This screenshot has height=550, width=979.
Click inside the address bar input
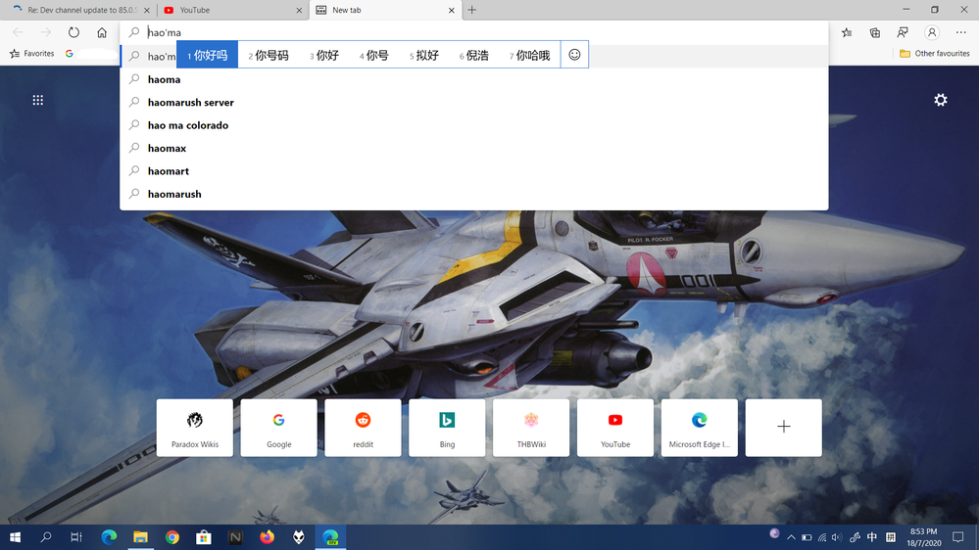tap(474, 32)
